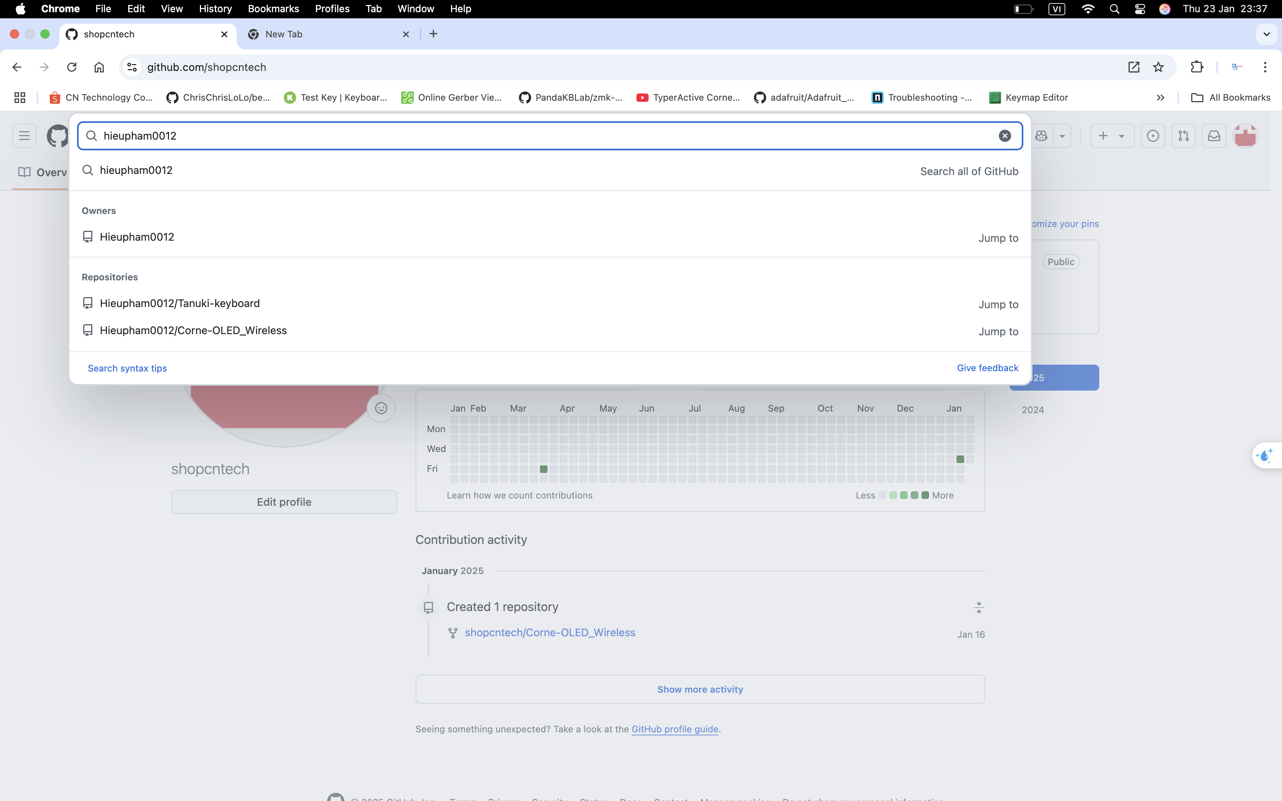Open Learn how we count contributions

[x=519, y=495]
